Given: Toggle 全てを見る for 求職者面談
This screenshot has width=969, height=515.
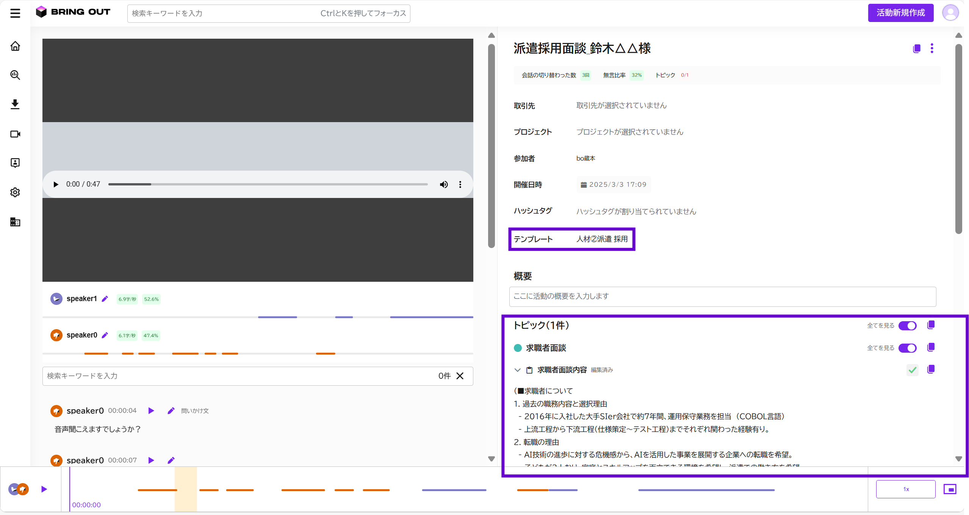Looking at the screenshot, I should [907, 348].
